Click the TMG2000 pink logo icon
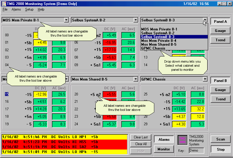 coord(183,140)
